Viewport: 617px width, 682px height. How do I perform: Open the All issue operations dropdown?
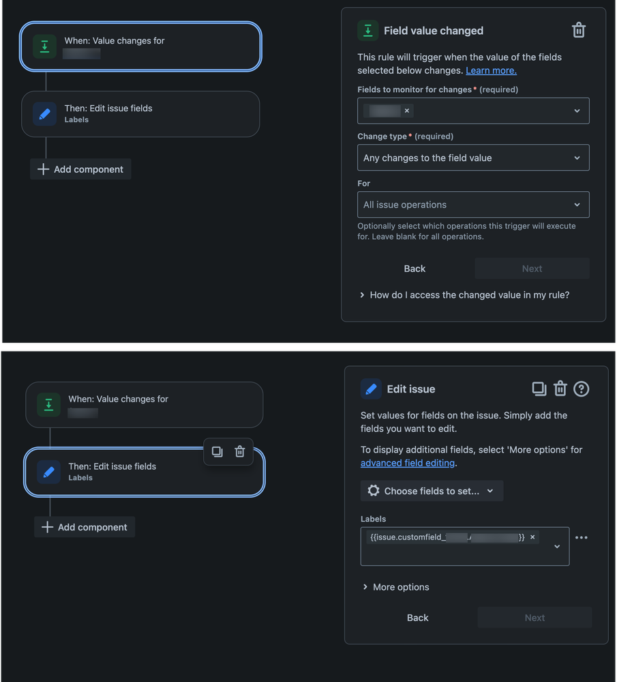[473, 204]
